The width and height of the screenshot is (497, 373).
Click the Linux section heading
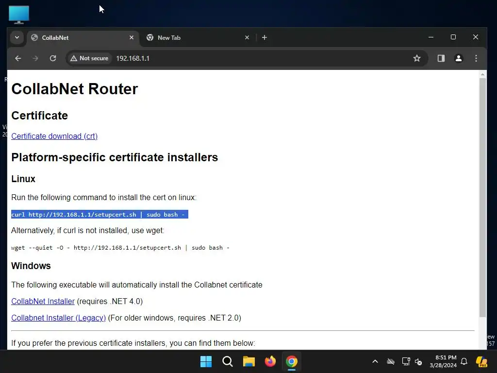[23, 179]
